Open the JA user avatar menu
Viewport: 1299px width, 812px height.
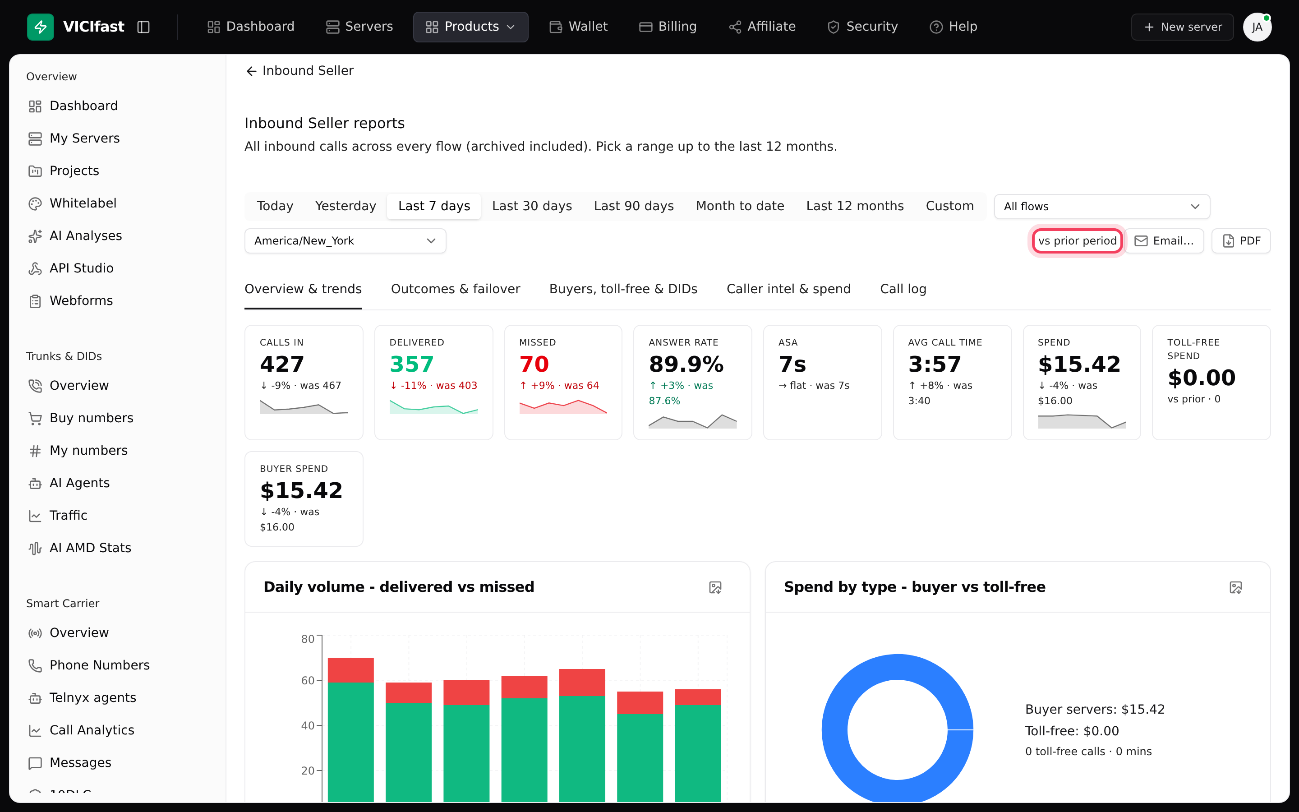1257,27
